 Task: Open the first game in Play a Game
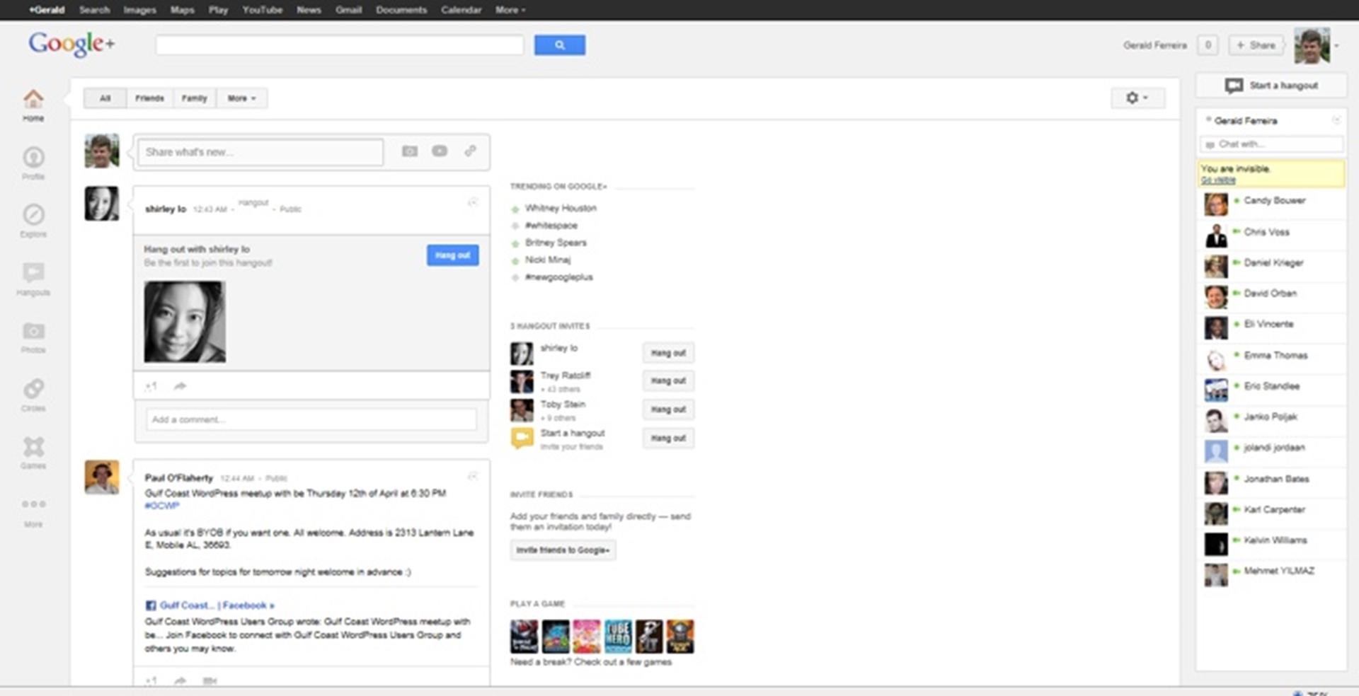pos(524,636)
